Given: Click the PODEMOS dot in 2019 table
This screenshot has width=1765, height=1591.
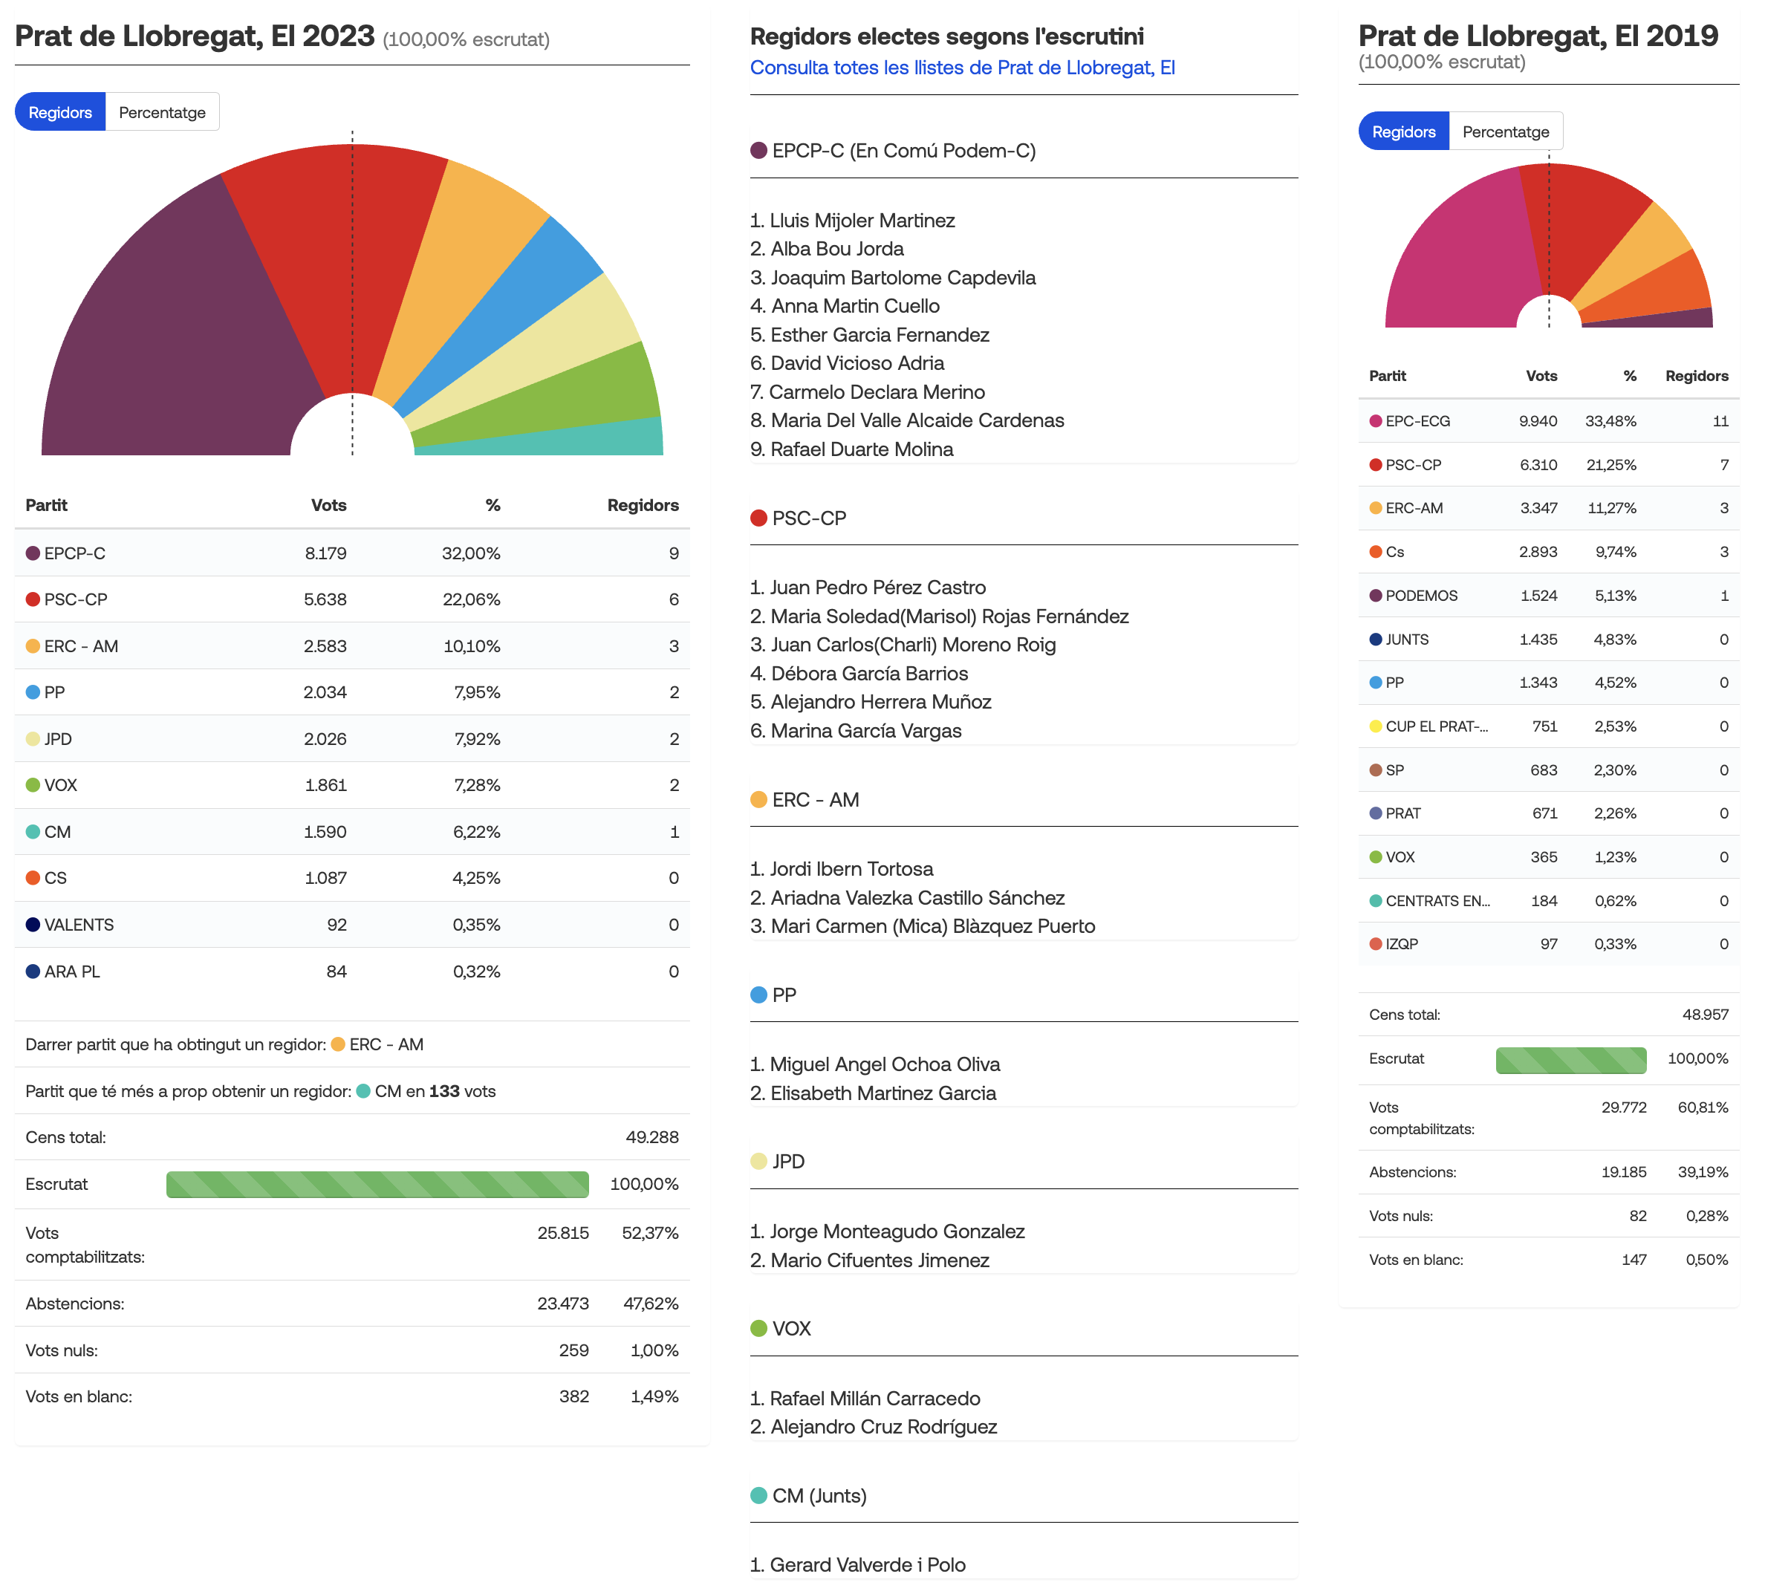Looking at the screenshot, I should pyautogui.click(x=1375, y=596).
